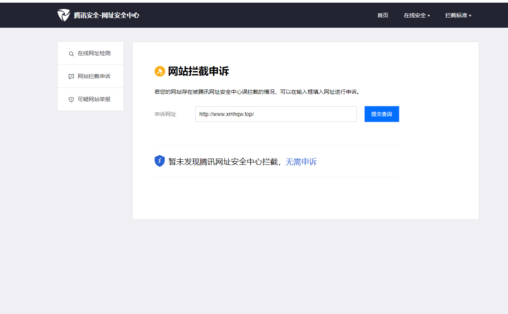Click the chat bubble icon beside 网站拦截申诉
Screen dimensions: 508x314
pyautogui.click(x=71, y=77)
